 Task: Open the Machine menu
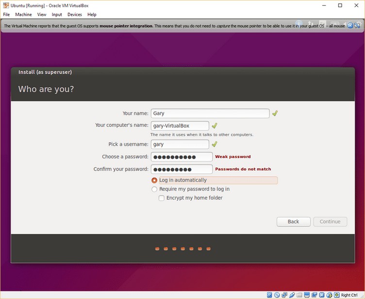[x=23, y=15]
